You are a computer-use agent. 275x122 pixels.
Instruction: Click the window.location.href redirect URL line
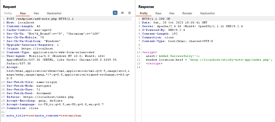[209, 60]
